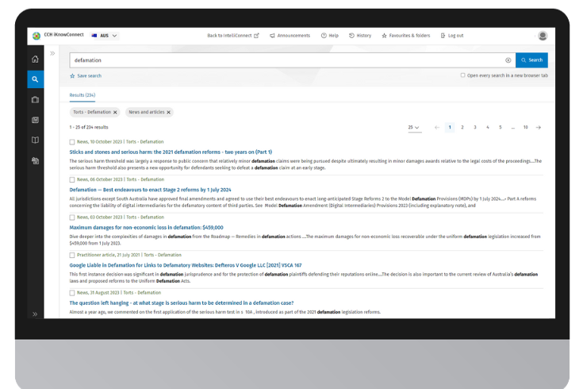Expand the sidebar with bottom double chevron

35,314
